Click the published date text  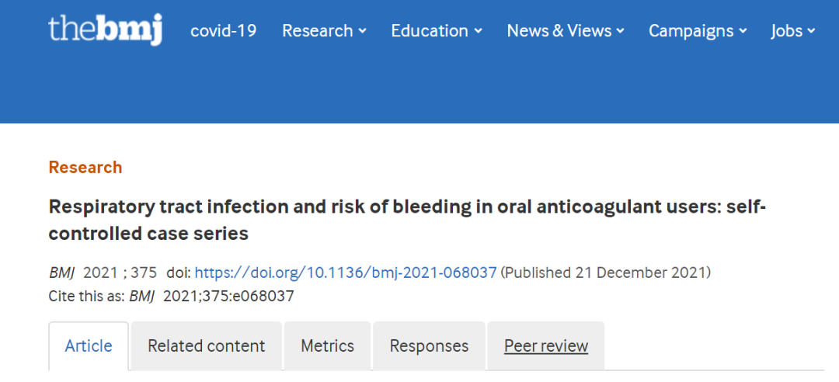[606, 273]
